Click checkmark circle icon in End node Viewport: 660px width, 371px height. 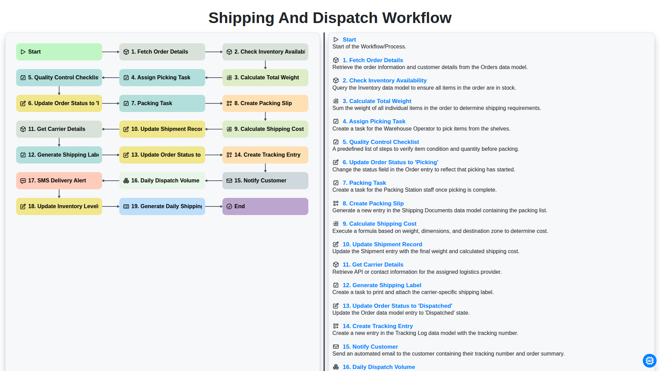tap(229, 206)
